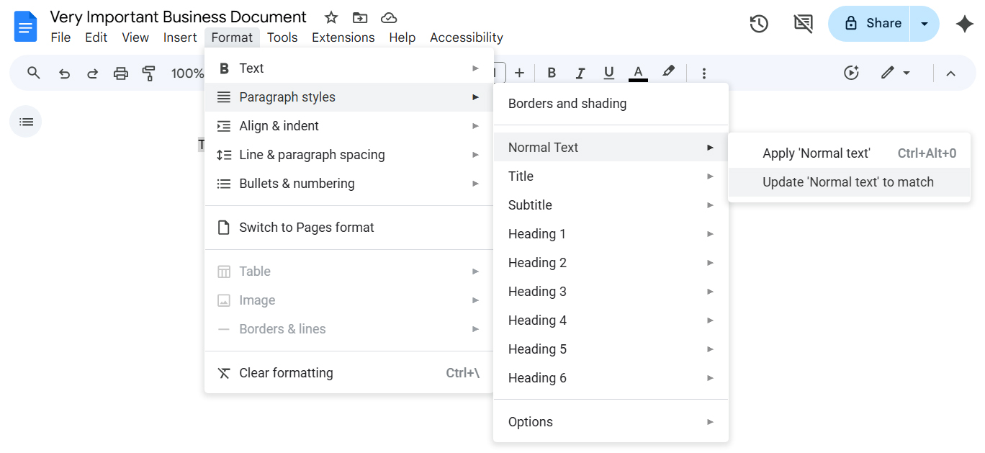Open the text color picker

[x=638, y=73]
